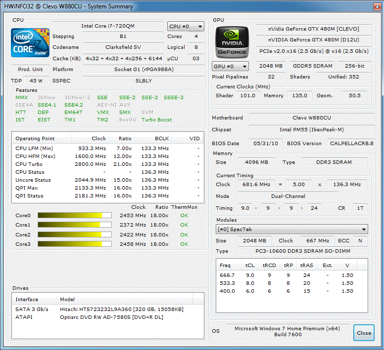Click the Intel Core i7-720QM name field

(108, 26)
